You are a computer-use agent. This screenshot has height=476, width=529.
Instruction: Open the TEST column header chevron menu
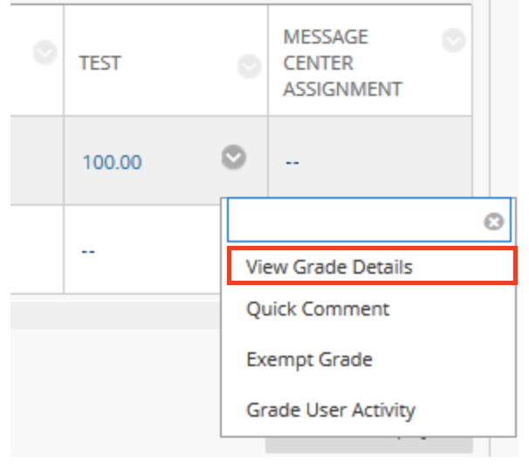click(250, 65)
